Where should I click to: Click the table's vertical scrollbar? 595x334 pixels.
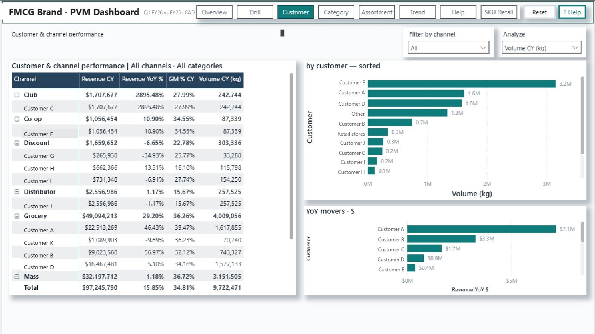pyautogui.click(x=291, y=156)
